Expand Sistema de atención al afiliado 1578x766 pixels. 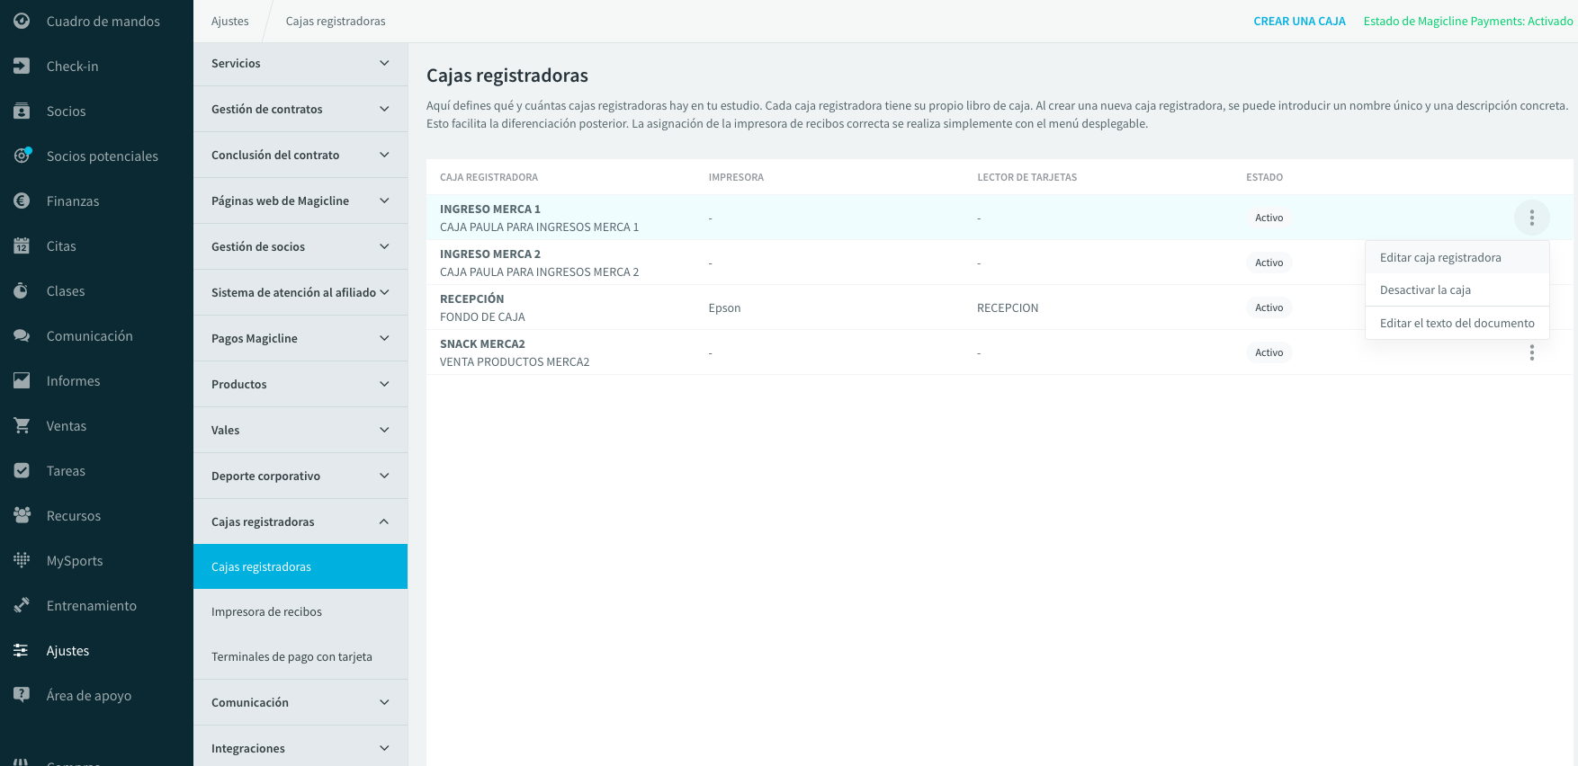point(300,292)
